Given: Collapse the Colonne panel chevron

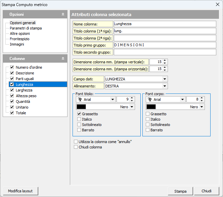Looking at the screenshot, I should click(x=63, y=59).
